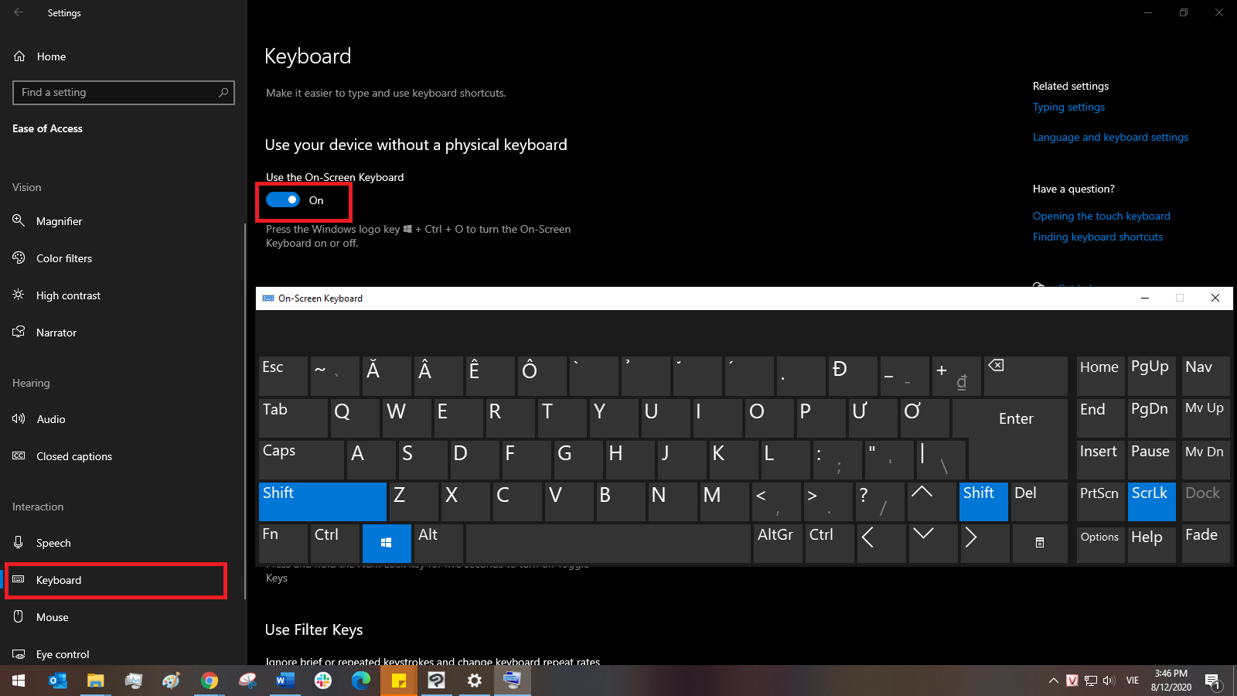This screenshot has width=1237, height=696.
Task: Open Paint from the taskbar
Action: [171, 681]
